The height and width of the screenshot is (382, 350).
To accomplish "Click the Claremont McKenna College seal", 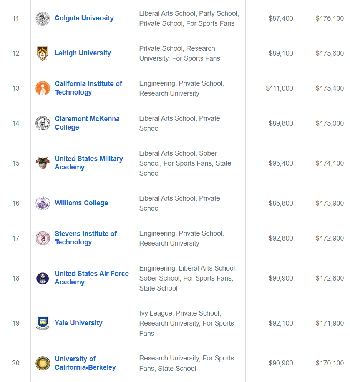I will (x=43, y=123).
